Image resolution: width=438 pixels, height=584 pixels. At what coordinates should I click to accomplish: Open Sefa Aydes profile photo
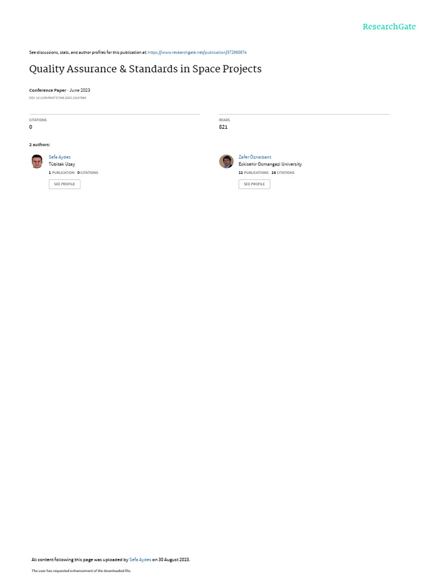click(37, 161)
